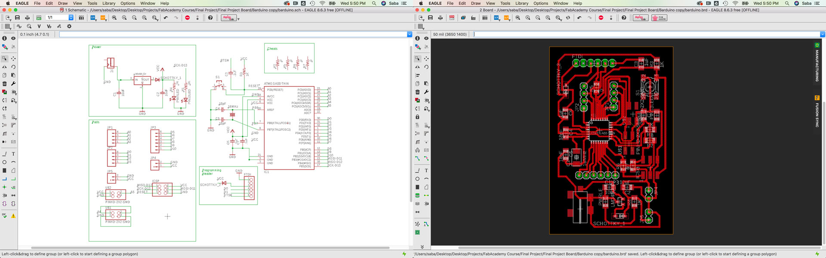This screenshot has height=258, width=826.
Task: Print the schematic with the printer icon
Action: tap(27, 18)
